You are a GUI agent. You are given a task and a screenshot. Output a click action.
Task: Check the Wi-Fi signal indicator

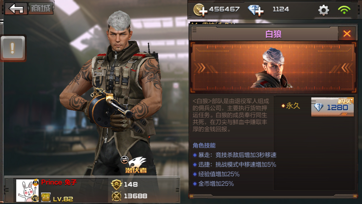344,10
